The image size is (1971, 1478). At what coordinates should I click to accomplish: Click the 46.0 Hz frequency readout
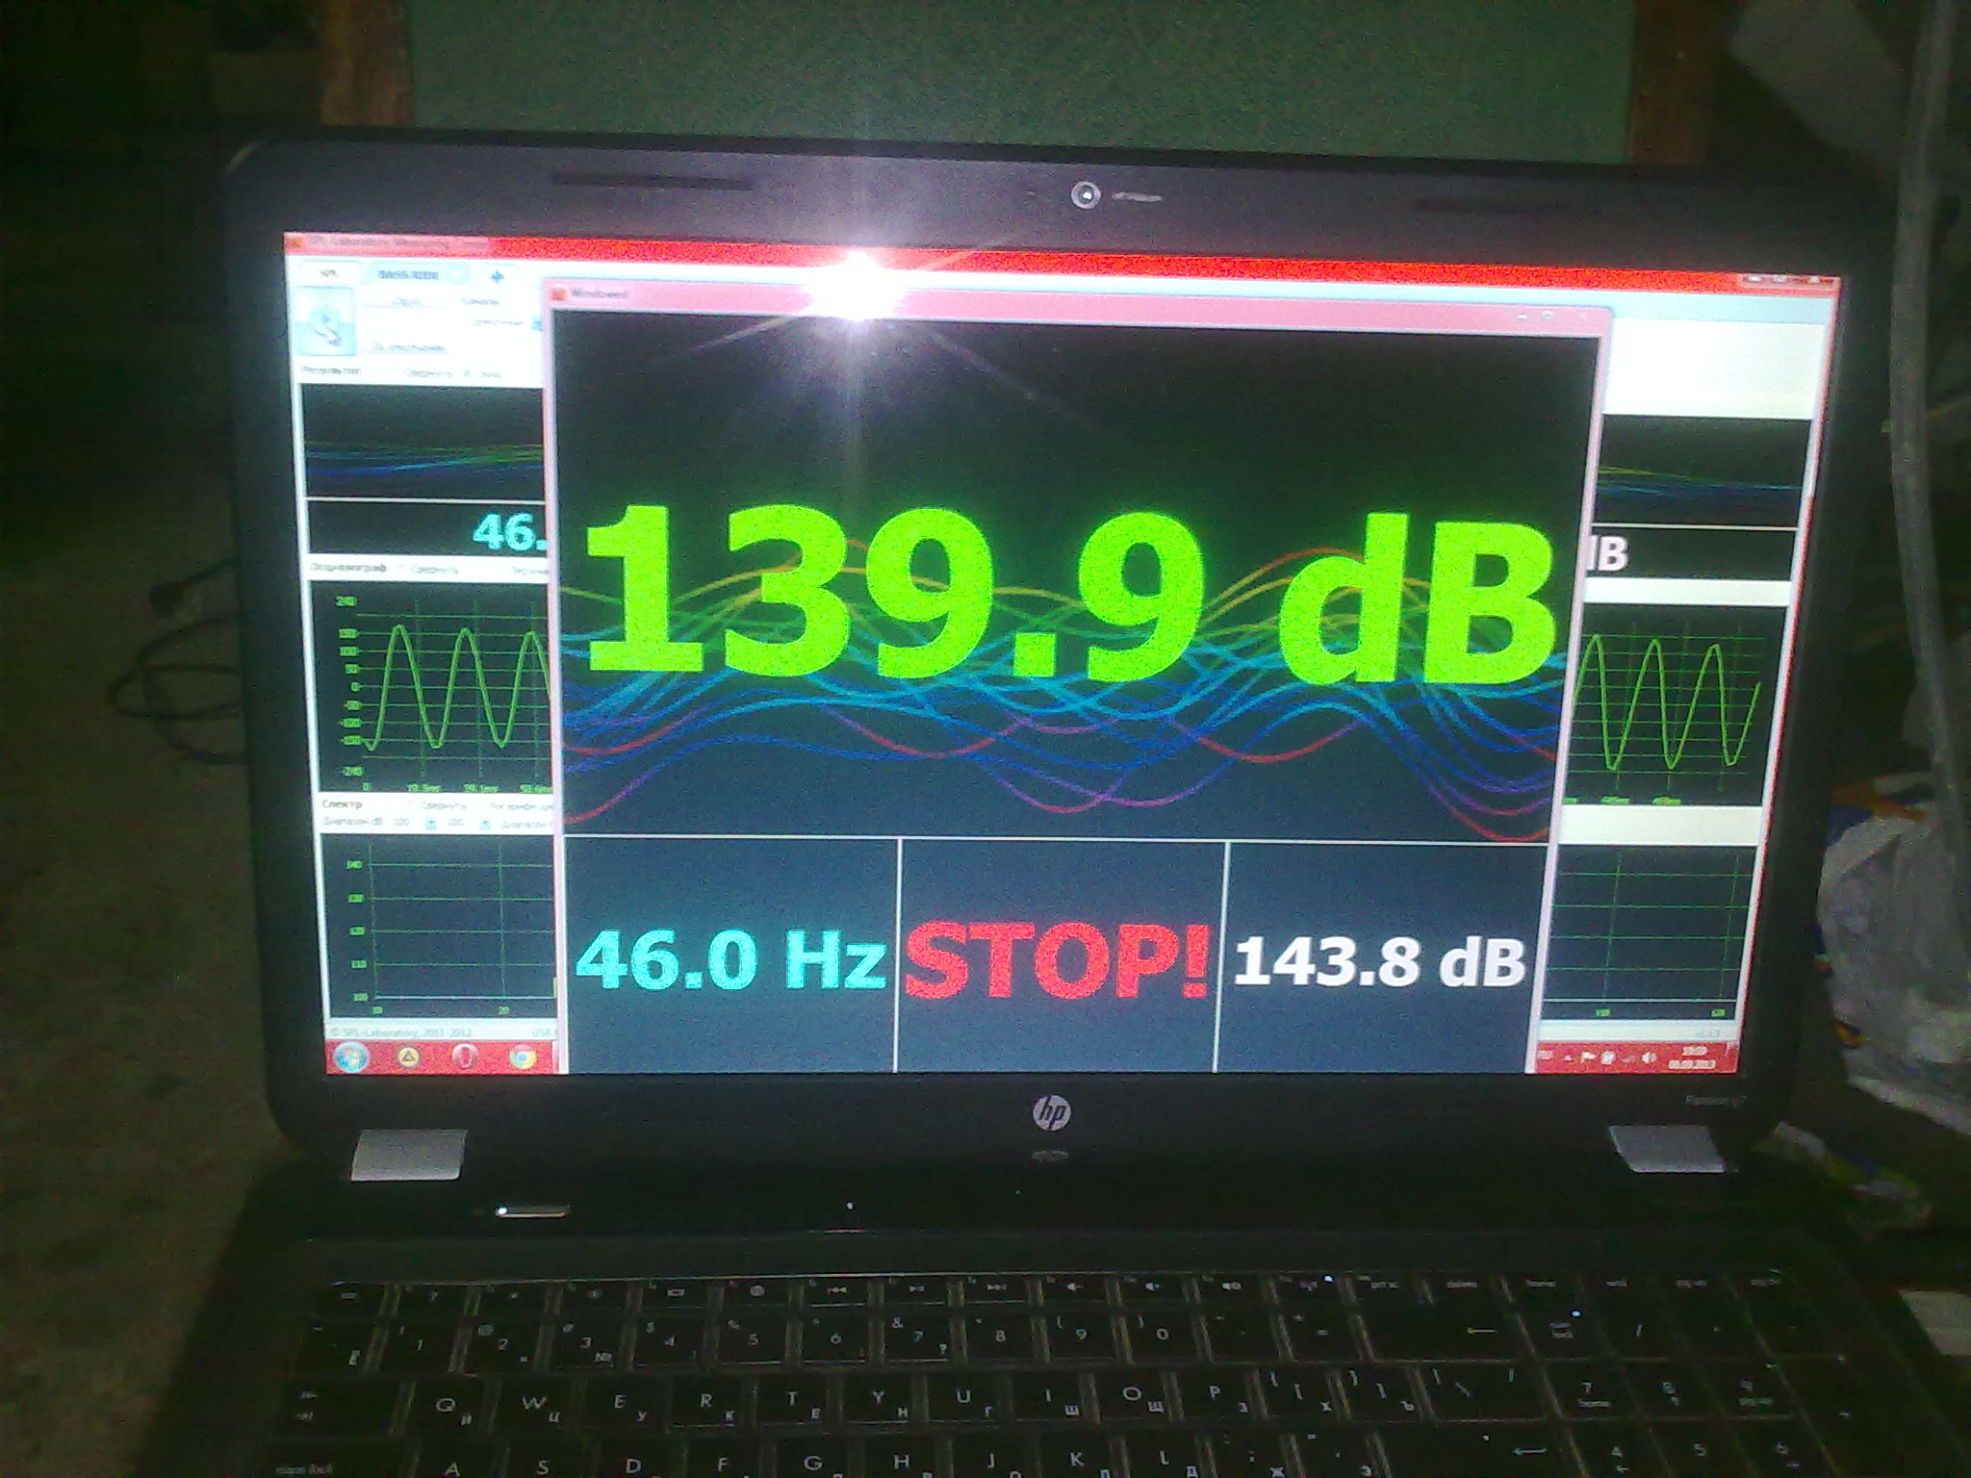[x=730, y=960]
